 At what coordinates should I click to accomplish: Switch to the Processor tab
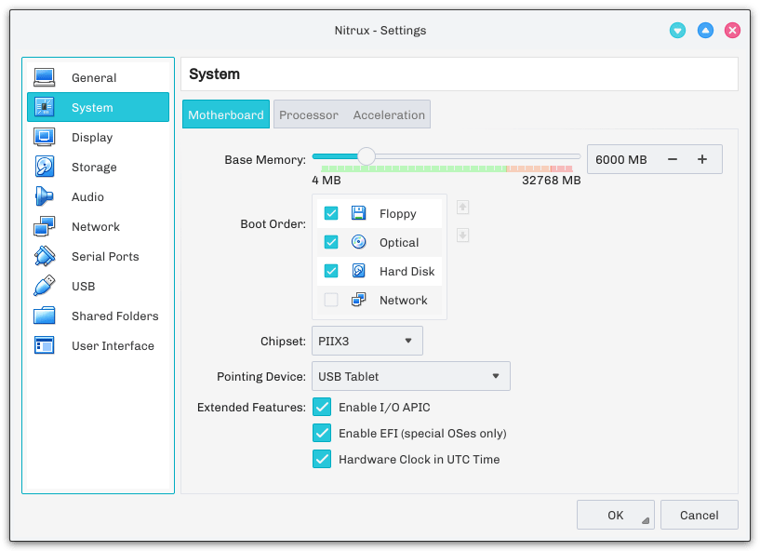point(308,115)
